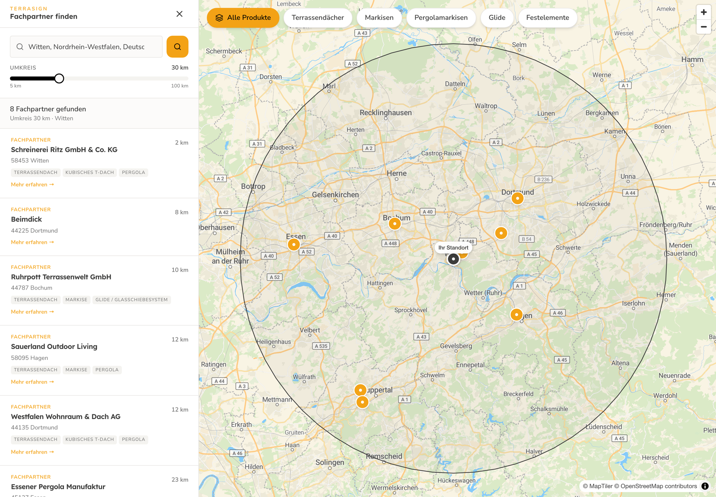This screenshot has height=497, width=716.
Task: Open Mehr erfahren for Ruhrpott Terrassenwelt
Action: click(x=32, y=312)
